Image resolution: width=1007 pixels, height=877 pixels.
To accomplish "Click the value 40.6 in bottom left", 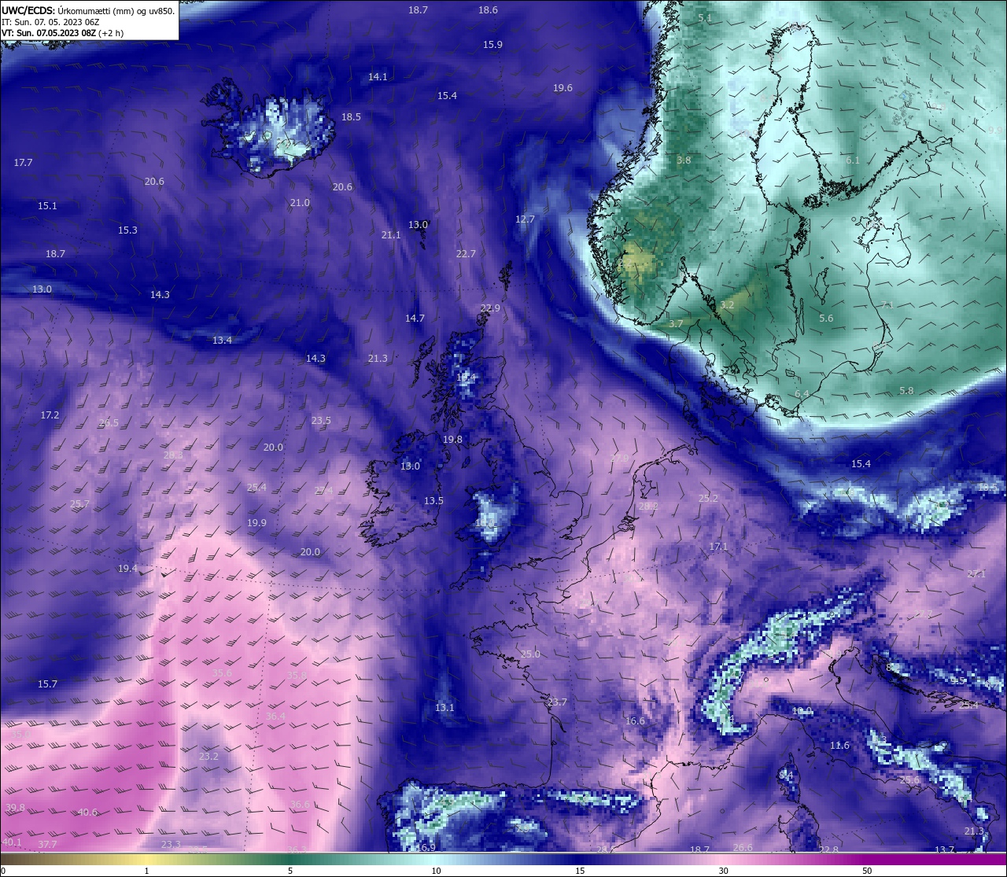I will tap(87, 813).
